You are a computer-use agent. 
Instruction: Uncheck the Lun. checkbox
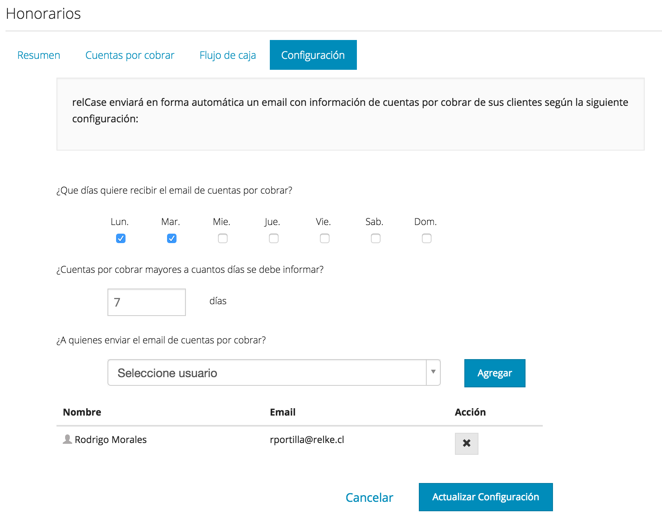click(121, 238)
